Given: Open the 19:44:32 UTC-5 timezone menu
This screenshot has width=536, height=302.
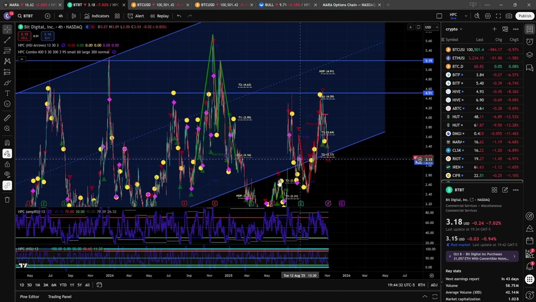Looking at the screenshot, I should click(401, 285).
